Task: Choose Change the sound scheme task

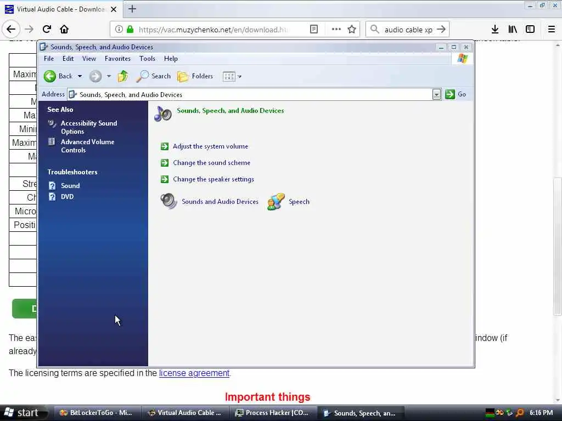Action: 211,162
